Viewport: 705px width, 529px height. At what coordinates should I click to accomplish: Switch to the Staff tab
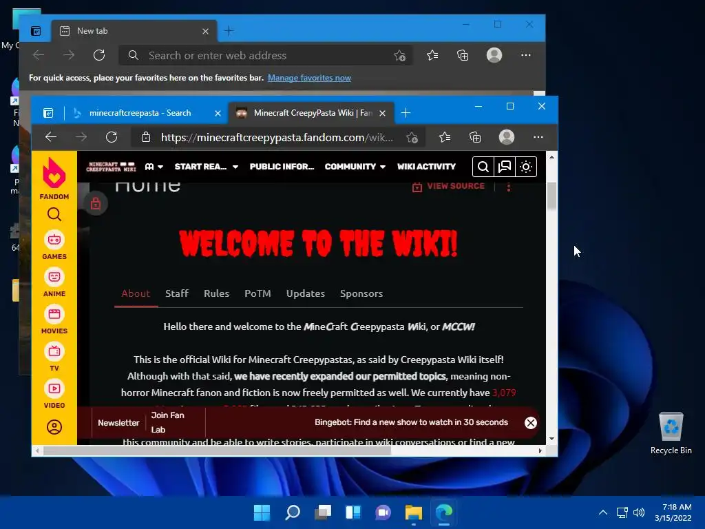(x=177, y=293)
